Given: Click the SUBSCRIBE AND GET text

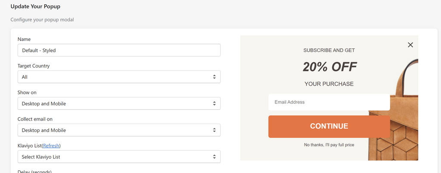Looking at the screenshot, I should [329, 51].
